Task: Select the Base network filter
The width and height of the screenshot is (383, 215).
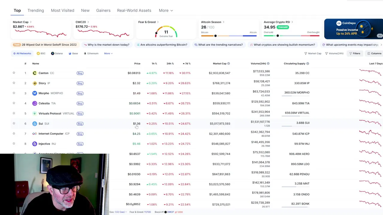Action: [x=73, y=53]
